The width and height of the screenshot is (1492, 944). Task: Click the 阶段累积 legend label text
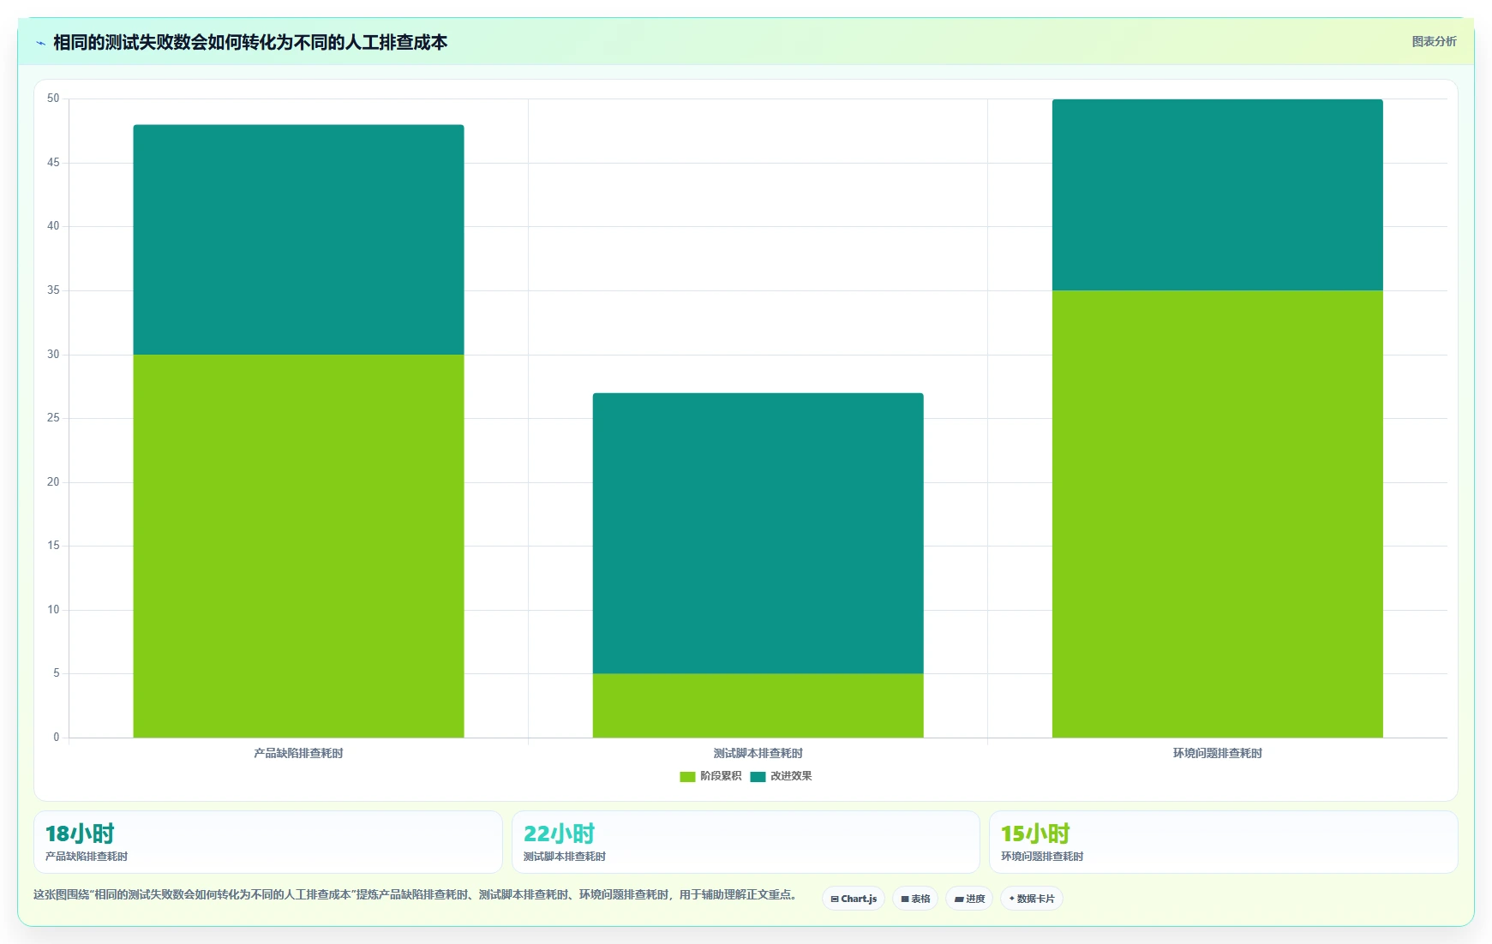pyautogui.click(x=721, y=776)
